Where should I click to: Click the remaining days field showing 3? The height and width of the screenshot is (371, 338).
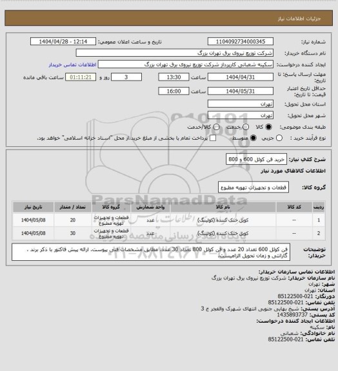pyautogui.click(x=126, y=77)
